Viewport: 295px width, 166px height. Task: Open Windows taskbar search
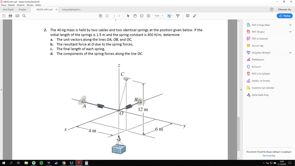coord(11,163)
